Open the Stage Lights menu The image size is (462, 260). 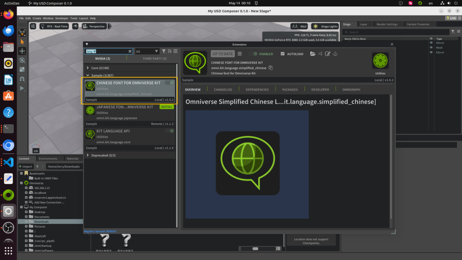tap(325, 26)
